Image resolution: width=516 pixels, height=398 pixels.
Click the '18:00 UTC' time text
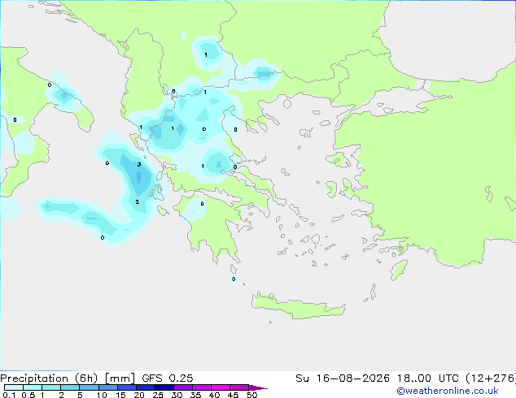coord(428,379)
